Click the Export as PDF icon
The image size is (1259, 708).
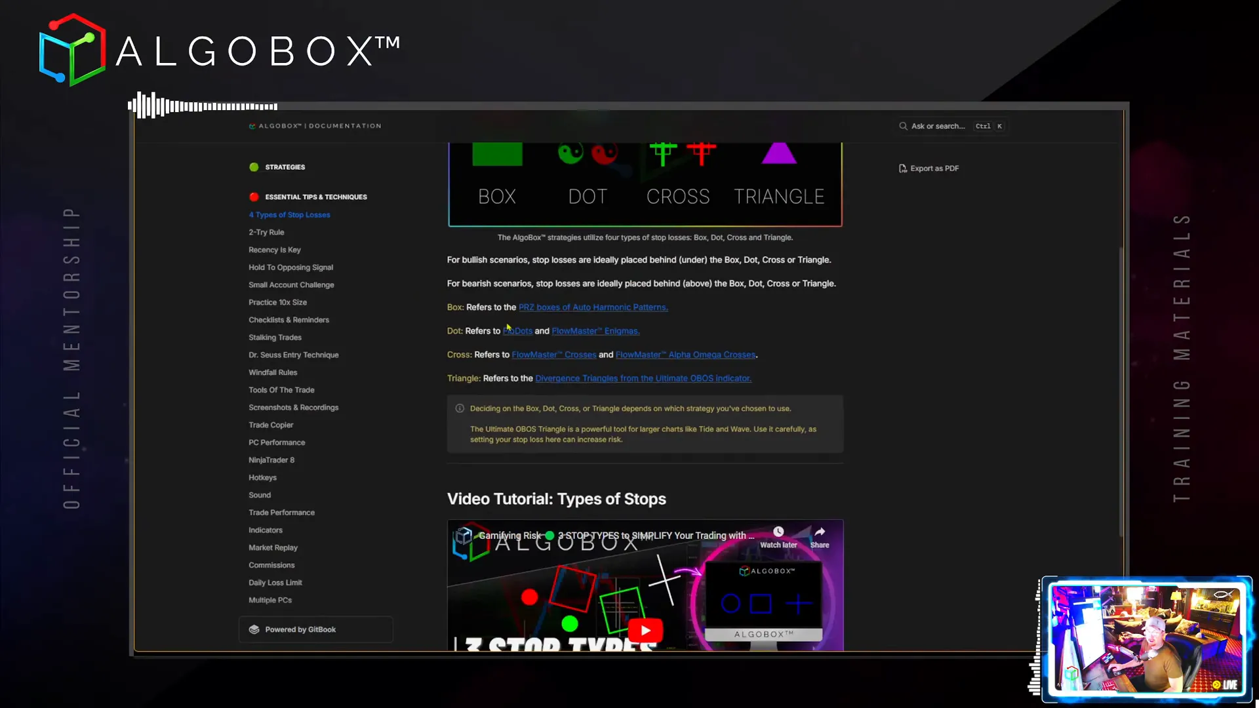click(x=903, y=168)
